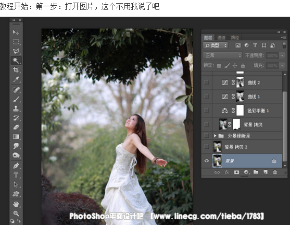Create a new layer group
This screenshot has width=290, height=225.
click(256, 172)
